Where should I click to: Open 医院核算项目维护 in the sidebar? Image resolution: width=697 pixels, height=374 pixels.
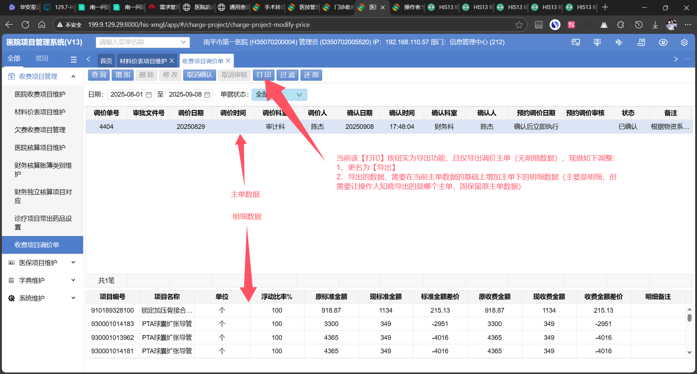click(x=42, y=148)
